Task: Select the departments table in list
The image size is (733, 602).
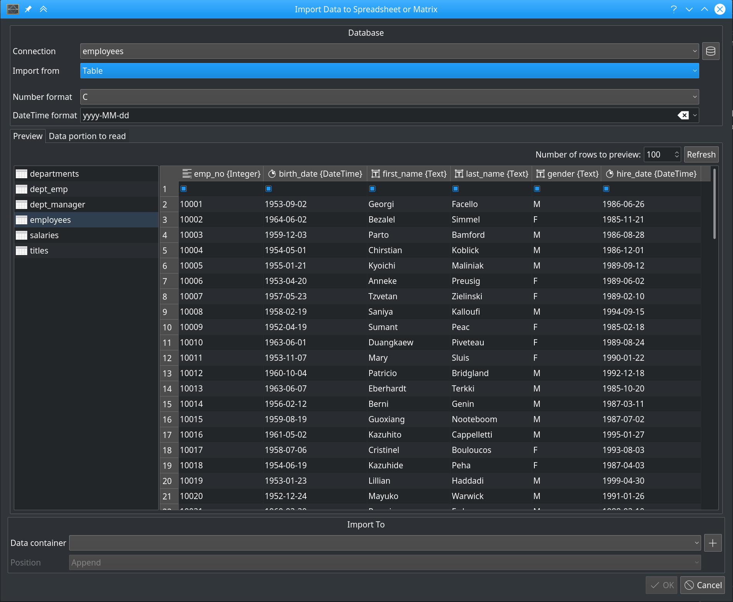Action: click(x=54, y=174)
